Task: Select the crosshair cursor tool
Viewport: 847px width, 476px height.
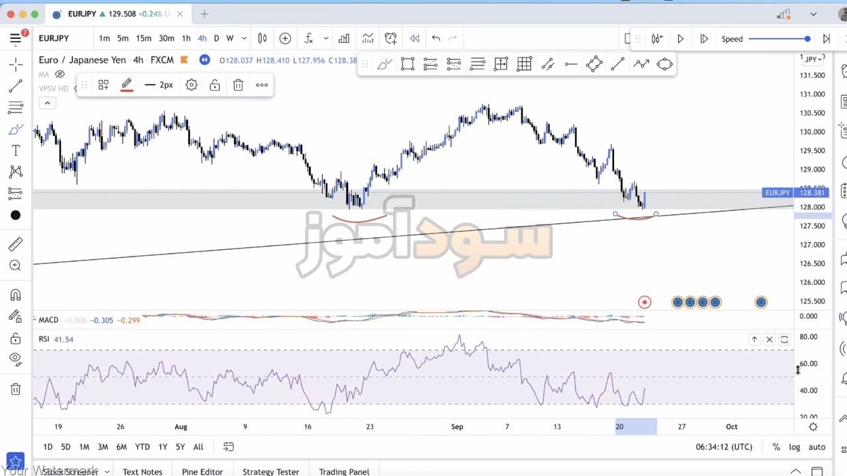Action: pos(16,64)
